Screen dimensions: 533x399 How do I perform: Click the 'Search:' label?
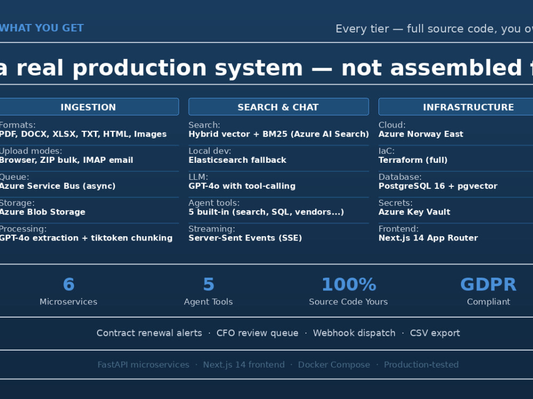(x=204, y=125)
